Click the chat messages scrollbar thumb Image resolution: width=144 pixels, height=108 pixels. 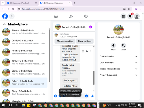[94, 78]
